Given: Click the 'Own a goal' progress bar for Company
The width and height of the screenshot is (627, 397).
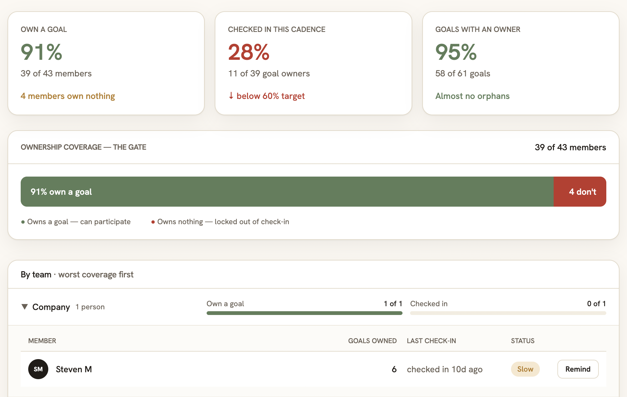Looking at the screenshot, I should pyautogui.click(x=304, y=313).
